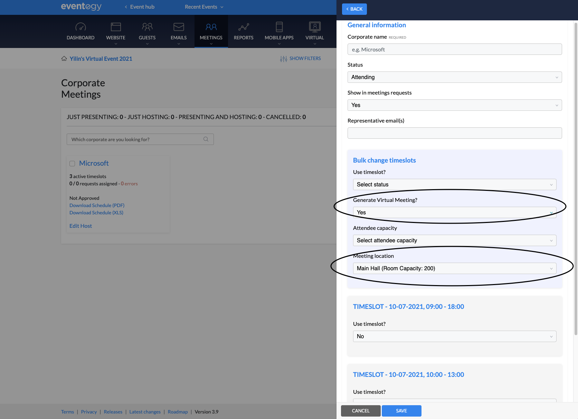Open Show in meetings requests dropdown
This screenshot has width=578, height=419.
tap(455, 105)
